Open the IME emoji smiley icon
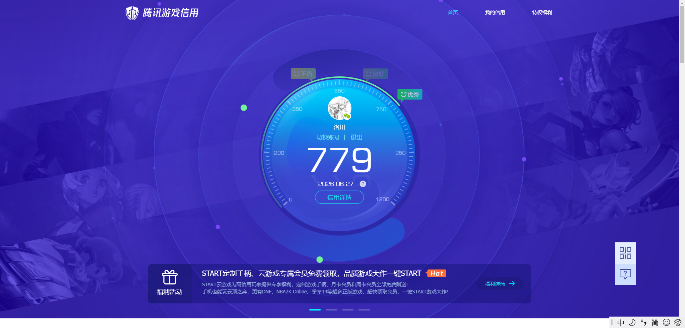 [x=666, y=323]
